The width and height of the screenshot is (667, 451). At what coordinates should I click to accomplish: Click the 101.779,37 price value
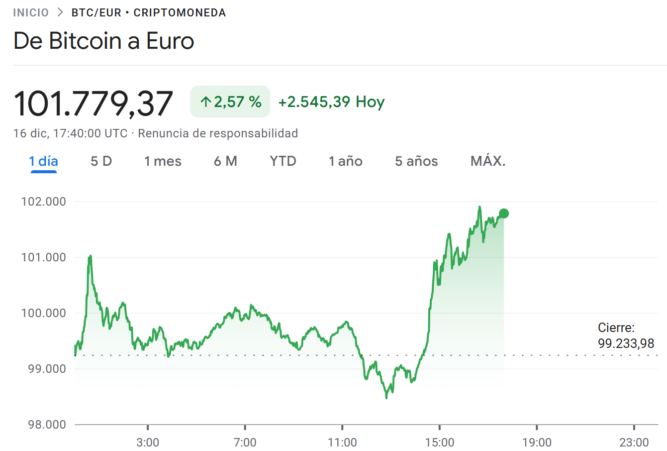pyautogui.click(x=93, y=104)
